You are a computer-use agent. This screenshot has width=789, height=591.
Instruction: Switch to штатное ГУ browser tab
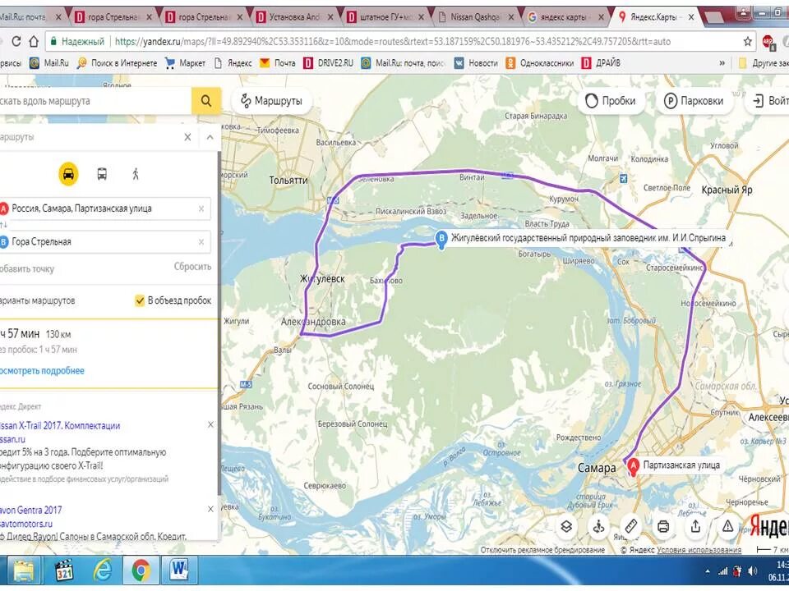click(x=385, y=17)
